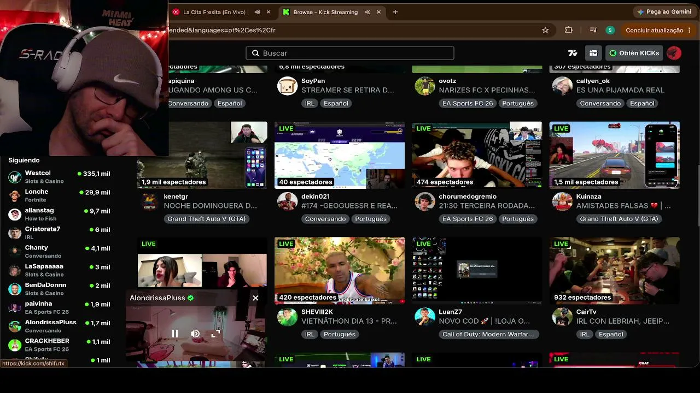The height and width of the screenshot is (393, 700).
Task: Select the Español tag under SoyPan
Action: pyautogui.click(x=336, y=103)
